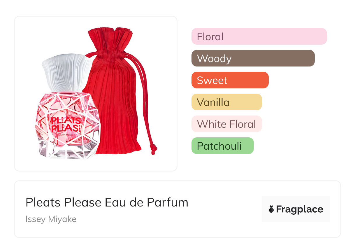Click the White Floral accord bar
The height and width of the screenshot is (252, 355).
point(226,124)
